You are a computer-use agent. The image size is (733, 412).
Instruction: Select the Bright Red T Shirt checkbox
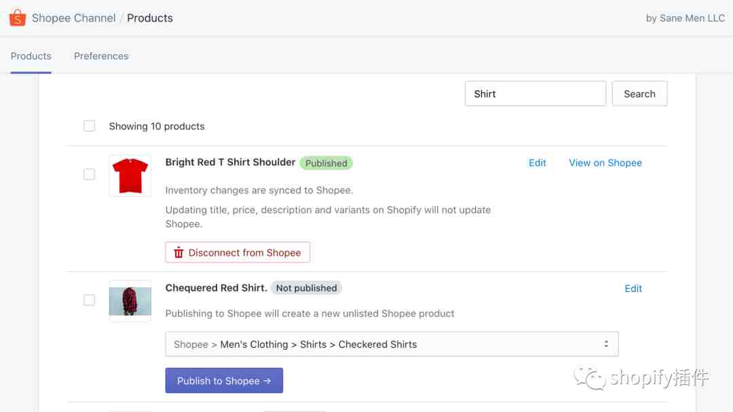click(90, 175)
